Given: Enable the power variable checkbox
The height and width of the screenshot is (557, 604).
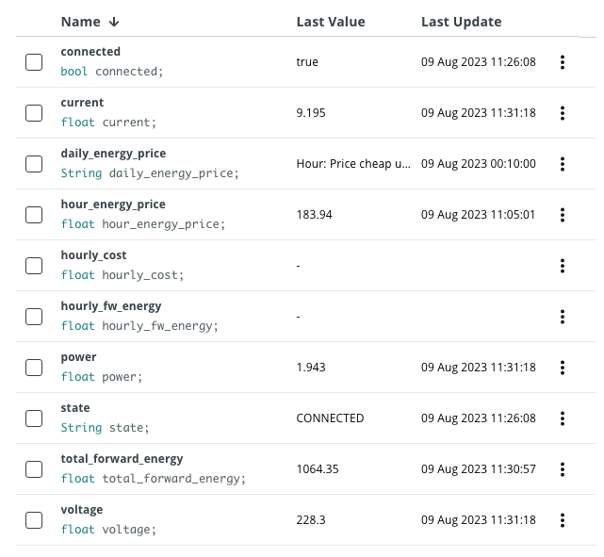Looking at the screenshot, I should coord(34,368).
